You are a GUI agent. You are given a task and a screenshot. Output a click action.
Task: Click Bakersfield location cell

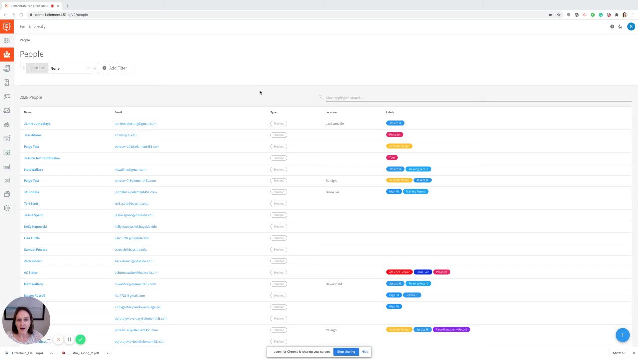pyautogui.click(x=334, y=284)
